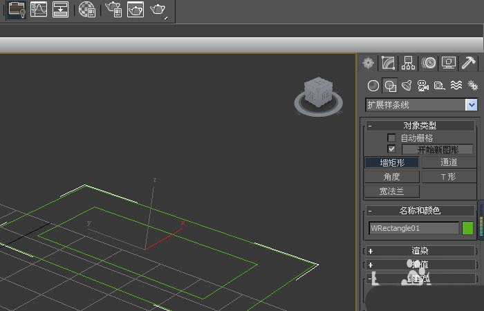
Task: Open Rendered Frame Window icon
Action: click(x=136, y=9)
